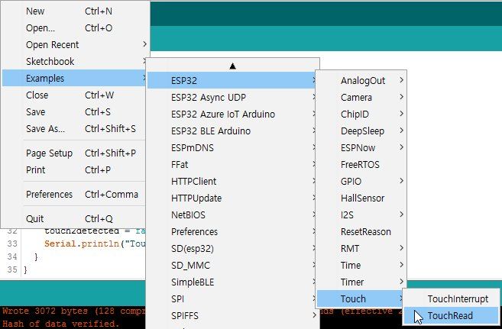
Task: Expand AnalogOut arrow in ESP32 submenu
Action: (x=401, y=80)
